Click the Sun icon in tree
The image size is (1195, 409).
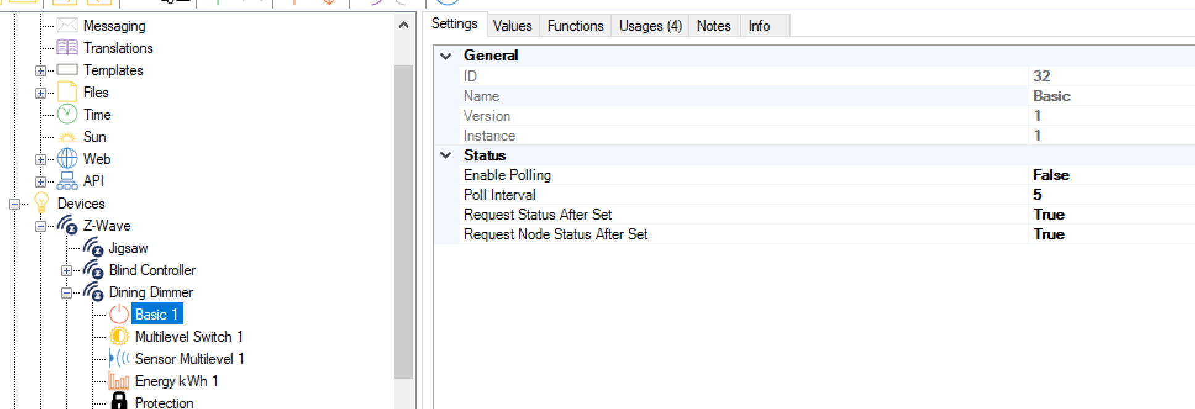pyautogui.click(x=67, y=137)
